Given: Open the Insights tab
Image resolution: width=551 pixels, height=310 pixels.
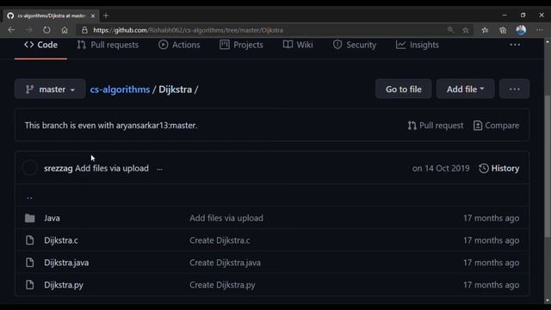Looking at the screenshot, I should tap(417, 45).
